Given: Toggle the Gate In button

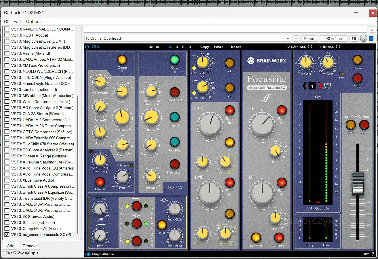Looking at the screenshot, I should [x=175, y=60].
